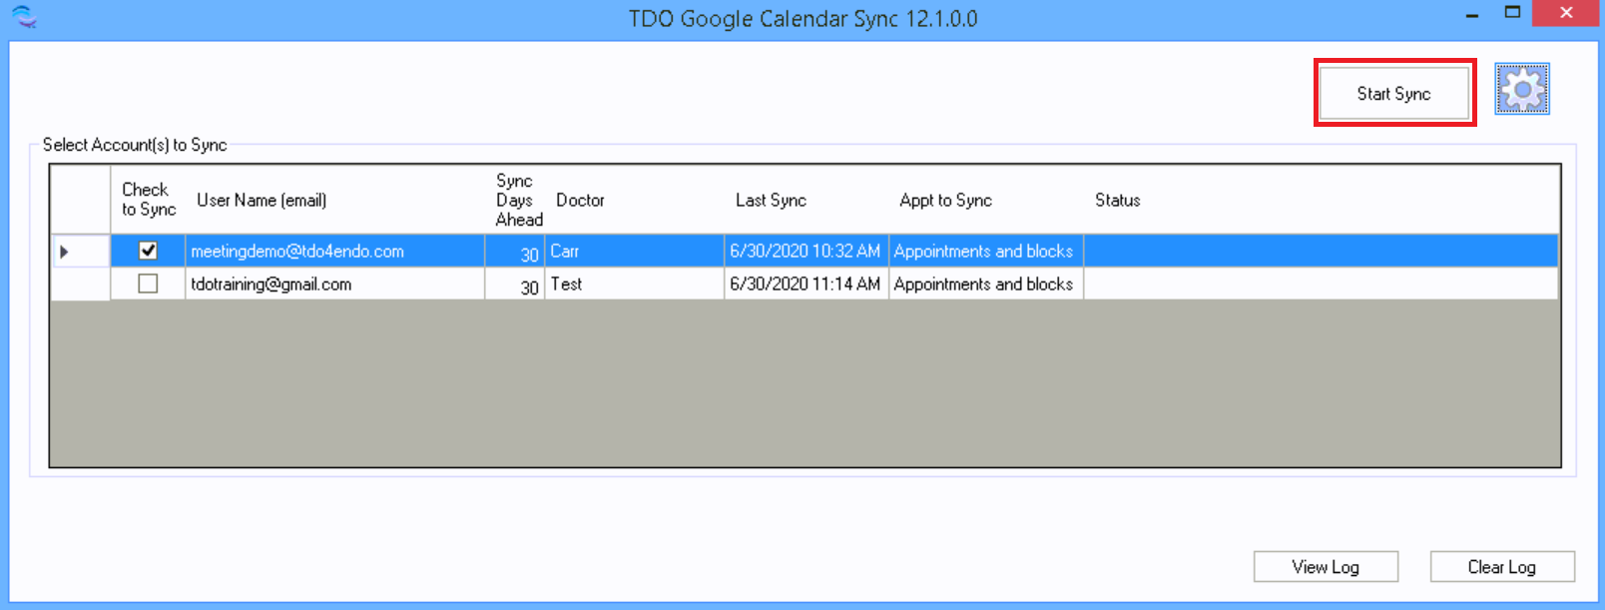Open Appt to Sync cell for tdotraining account
The image size is (1605, 610).
pyautogui.click(x=984, y=285)
